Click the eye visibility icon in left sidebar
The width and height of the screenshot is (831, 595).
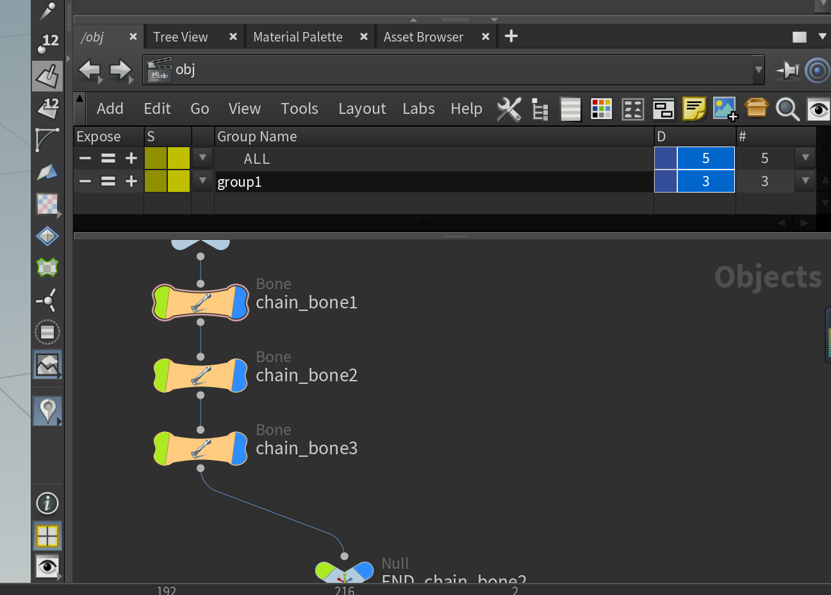(x=47, y=567)
